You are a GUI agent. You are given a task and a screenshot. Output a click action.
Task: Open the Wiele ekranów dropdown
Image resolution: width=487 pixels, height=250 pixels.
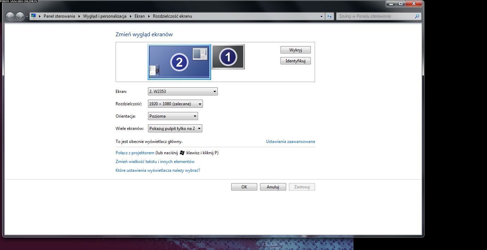175,129
